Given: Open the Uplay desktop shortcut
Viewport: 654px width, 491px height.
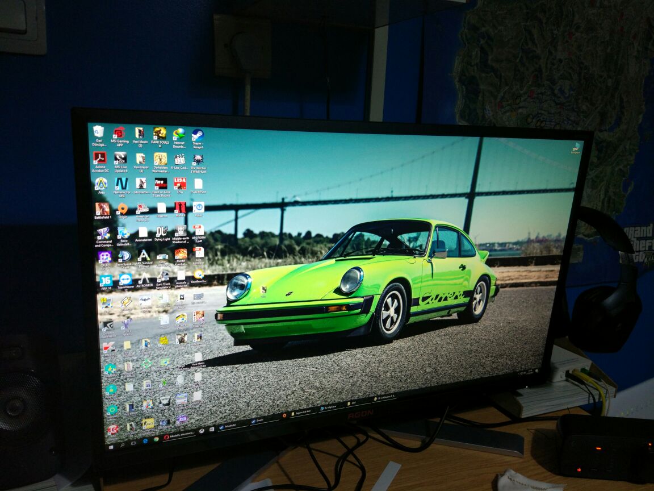Looking at the screenshot, I should tap(199, 210).
